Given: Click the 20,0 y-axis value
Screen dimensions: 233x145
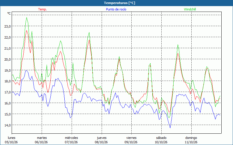Looking at the screenshot, I should point(8,59).
